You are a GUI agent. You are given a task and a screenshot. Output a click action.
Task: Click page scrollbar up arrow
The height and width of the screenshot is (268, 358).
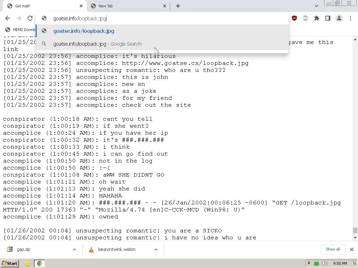tap(355, 39)
